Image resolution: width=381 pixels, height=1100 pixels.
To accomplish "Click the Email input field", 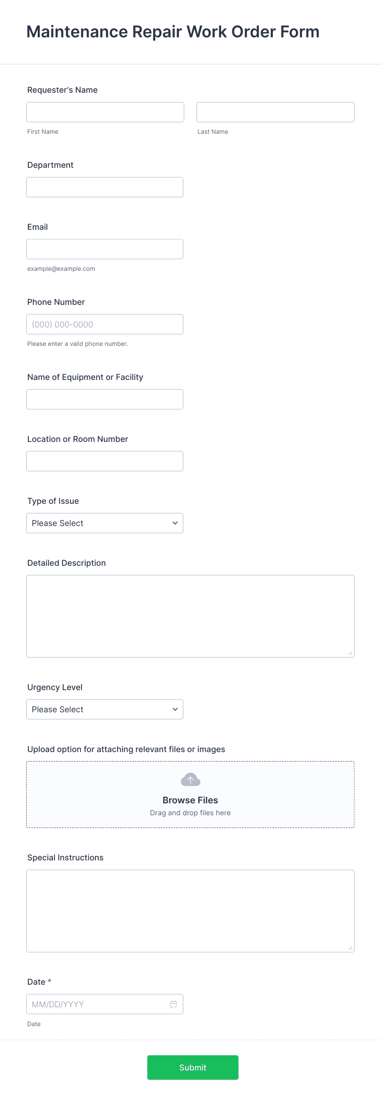I will 104,249.
